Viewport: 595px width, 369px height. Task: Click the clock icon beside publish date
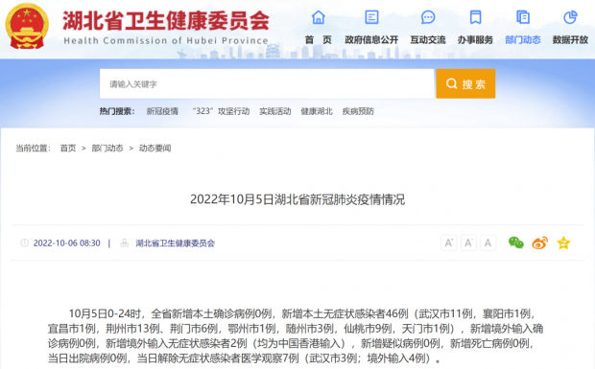click(24, 242)
